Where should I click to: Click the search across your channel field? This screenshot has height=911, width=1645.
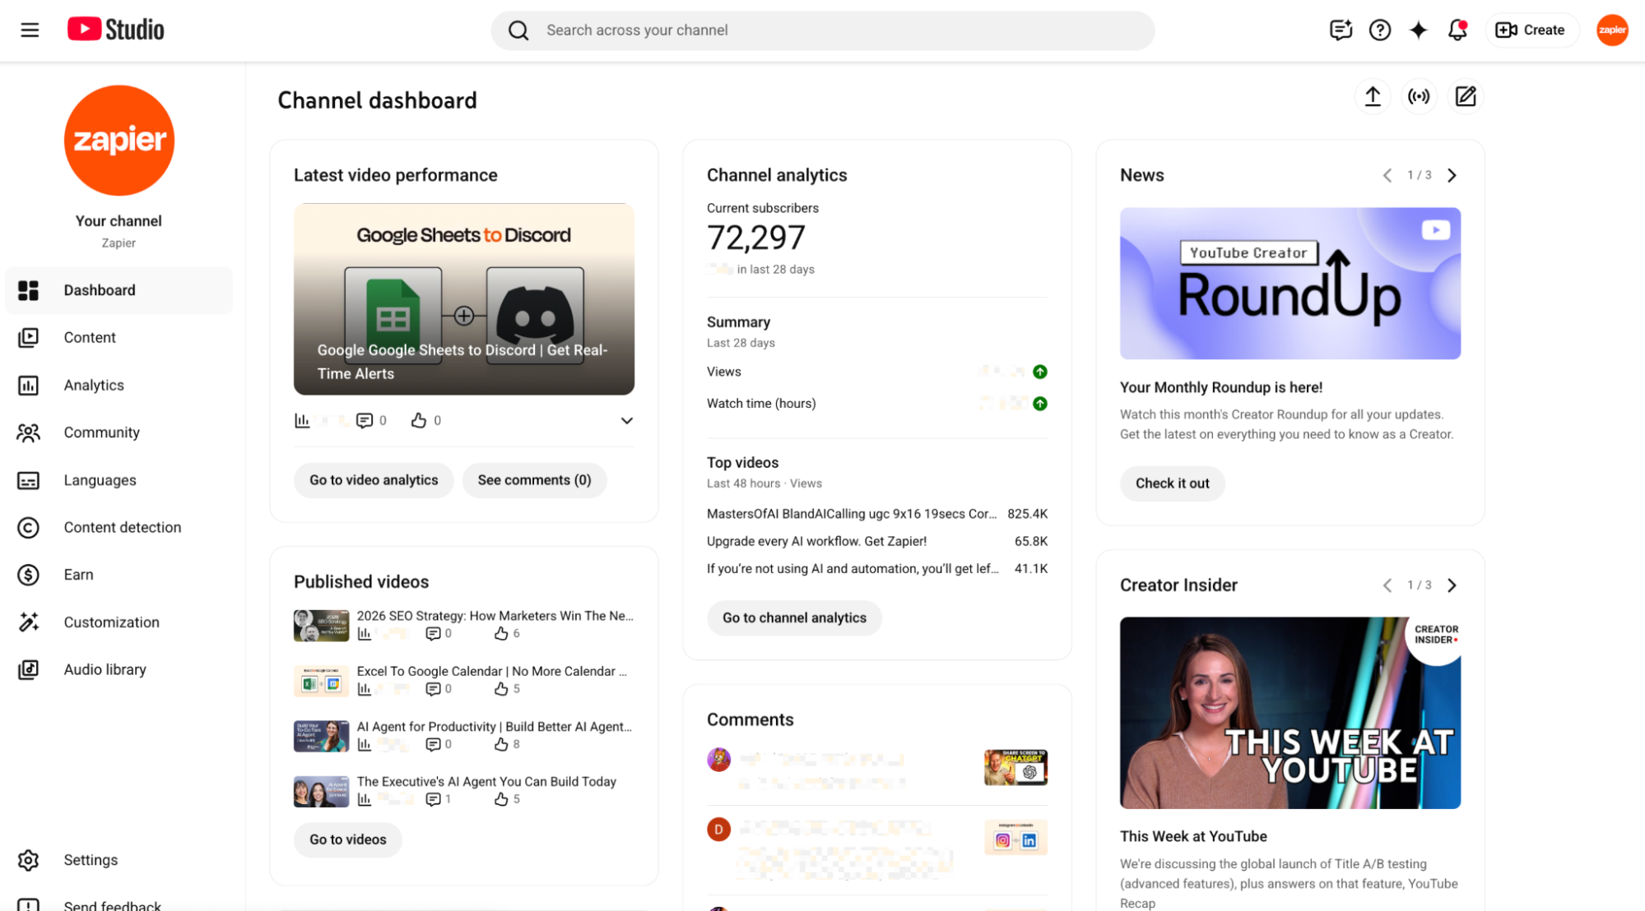tap(822, 30)
